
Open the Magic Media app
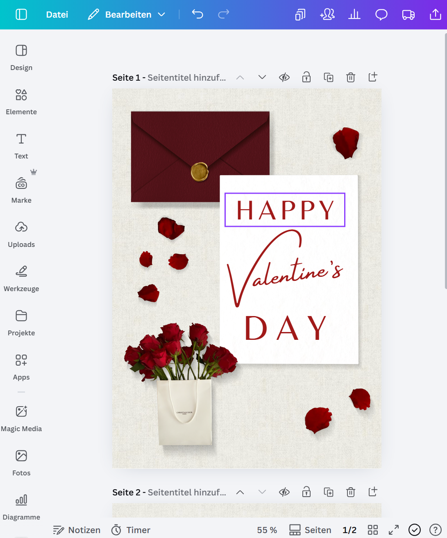click(x=21, y=419)
